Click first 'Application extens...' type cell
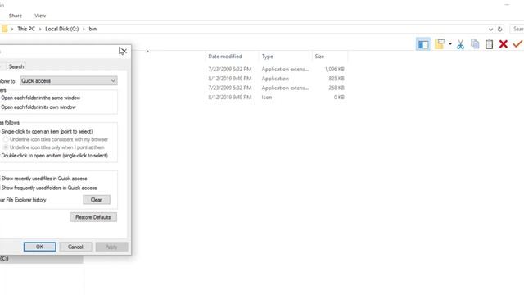The image size is (524, 295). point(285,69)
